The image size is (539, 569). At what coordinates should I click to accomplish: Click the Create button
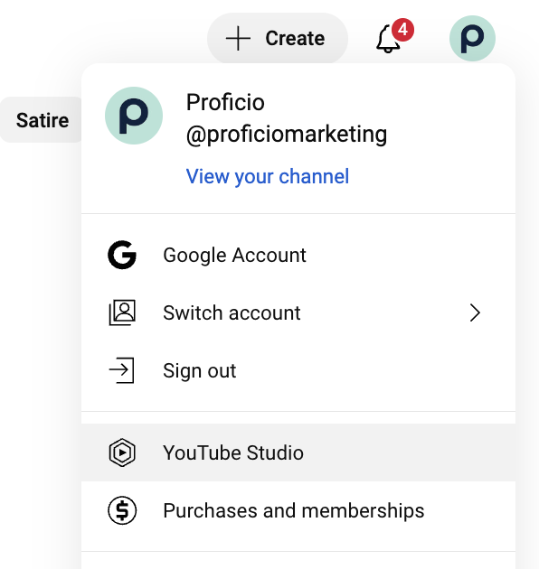(278, 38)
